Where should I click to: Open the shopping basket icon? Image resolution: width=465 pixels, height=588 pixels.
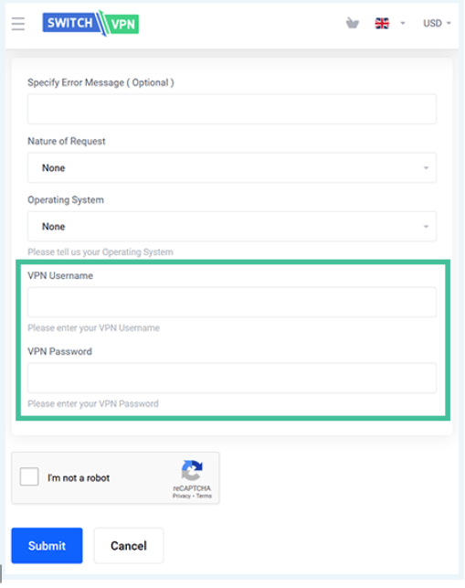pos(353,23)
